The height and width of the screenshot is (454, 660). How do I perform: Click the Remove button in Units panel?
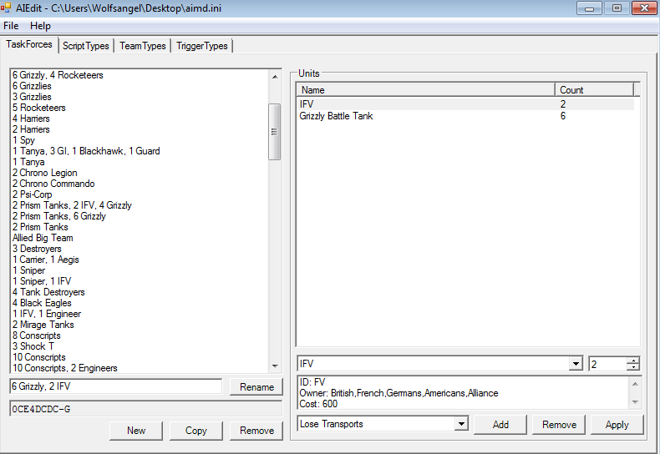pos(559,425)
